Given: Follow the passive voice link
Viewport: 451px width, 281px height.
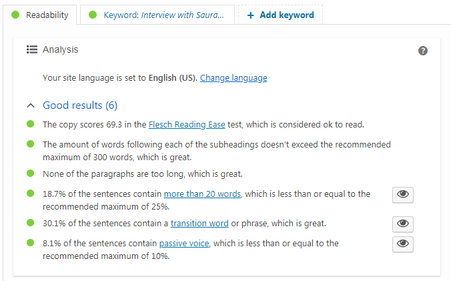Looking at the screenshot, I should point(184,244).
